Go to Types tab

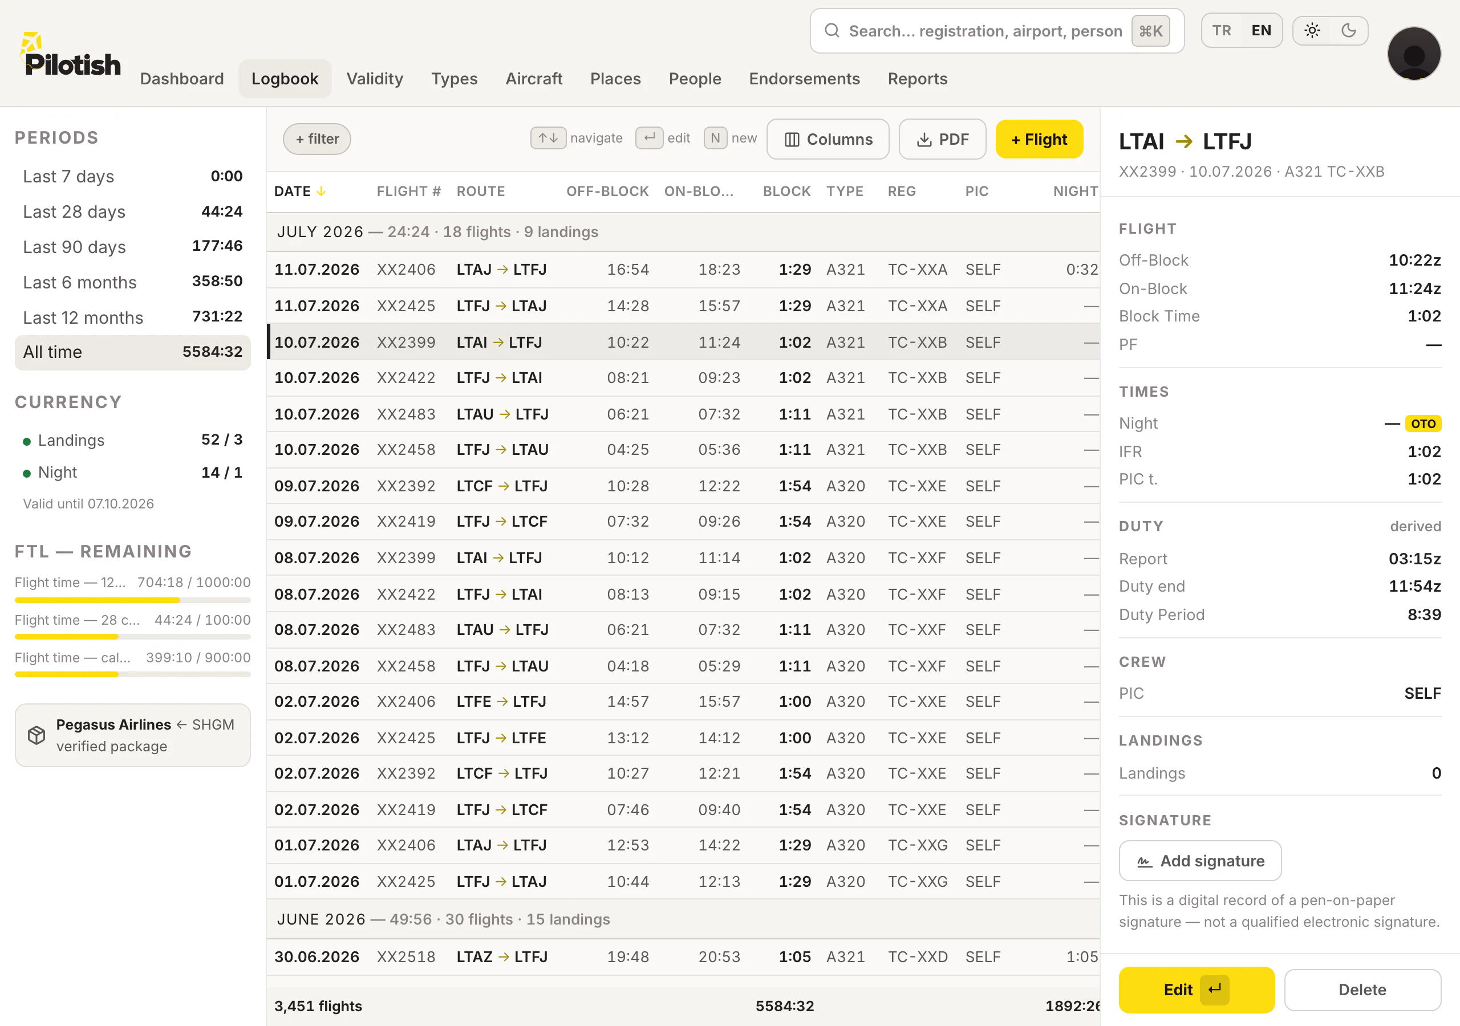(x=454, y=79)
